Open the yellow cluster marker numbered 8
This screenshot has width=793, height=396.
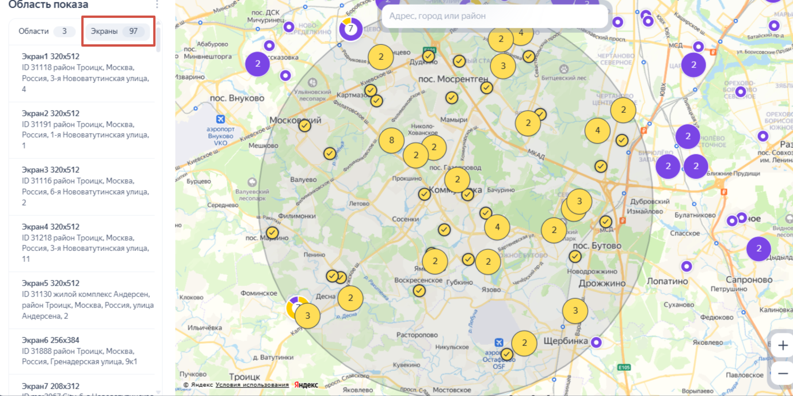391,140
